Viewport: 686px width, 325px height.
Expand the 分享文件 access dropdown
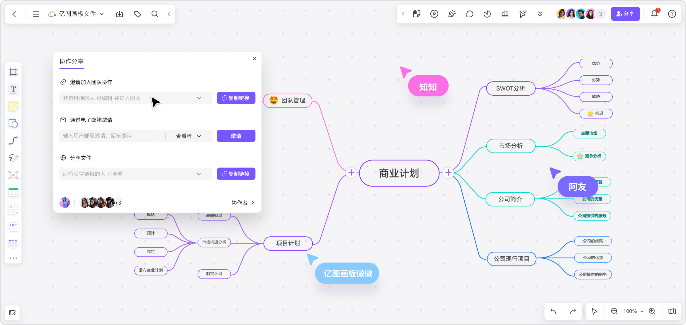[x=199, y=174]
